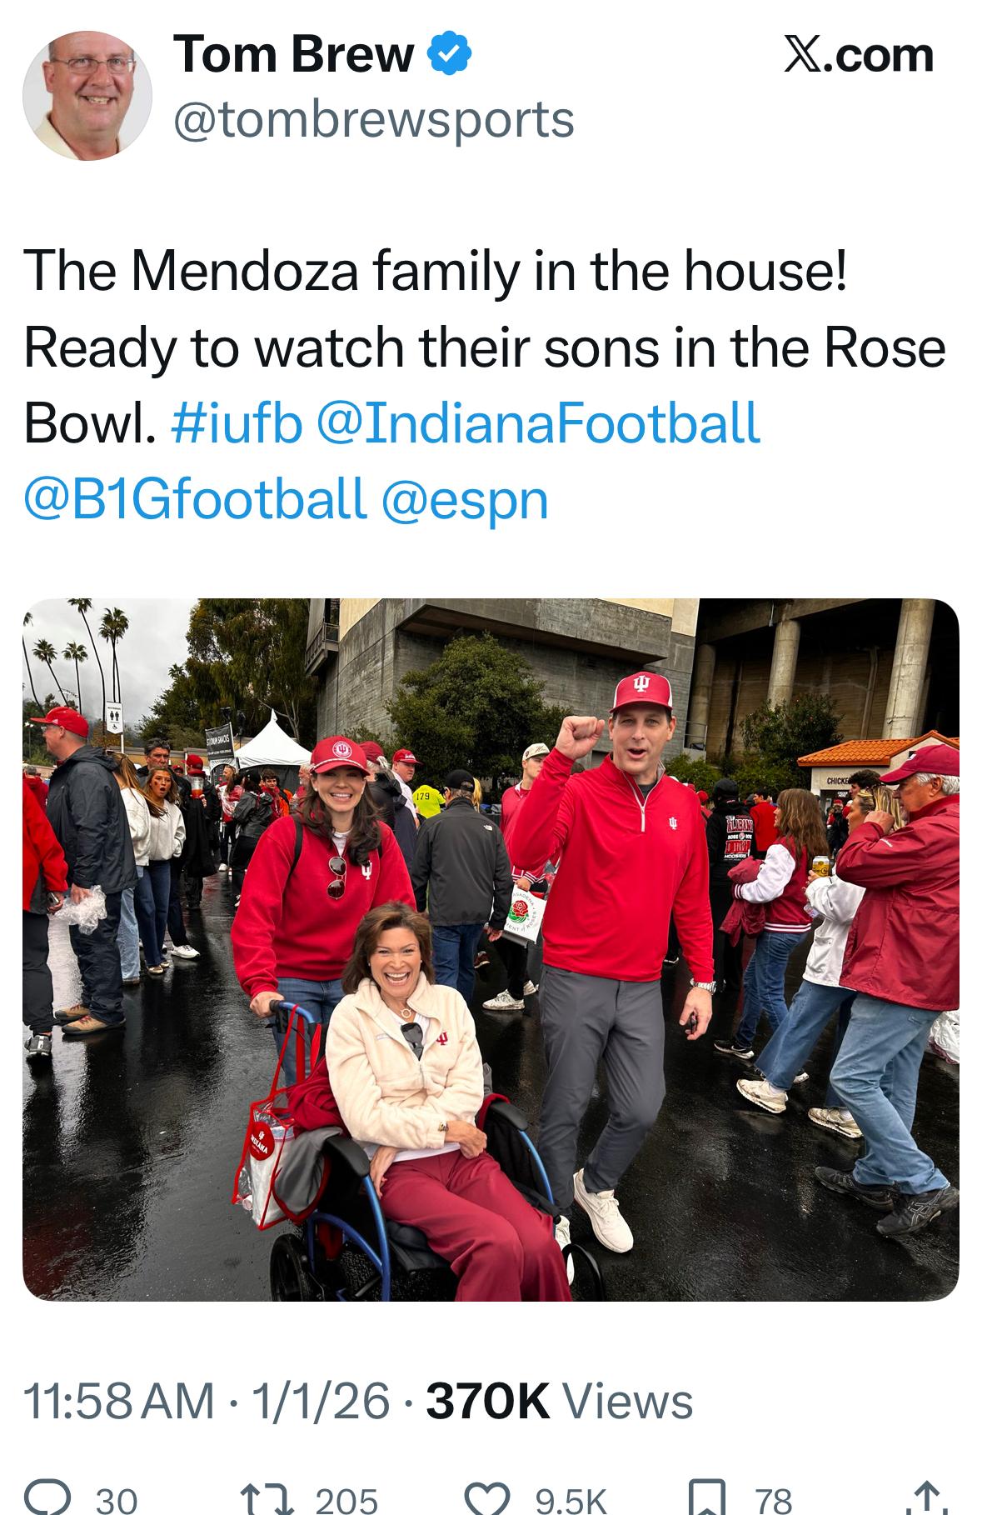Viewport: 982px width, 1515px height.
Task: Enlarge the Mendoza family Rose Bowl photo
Action: coord(491,949)
